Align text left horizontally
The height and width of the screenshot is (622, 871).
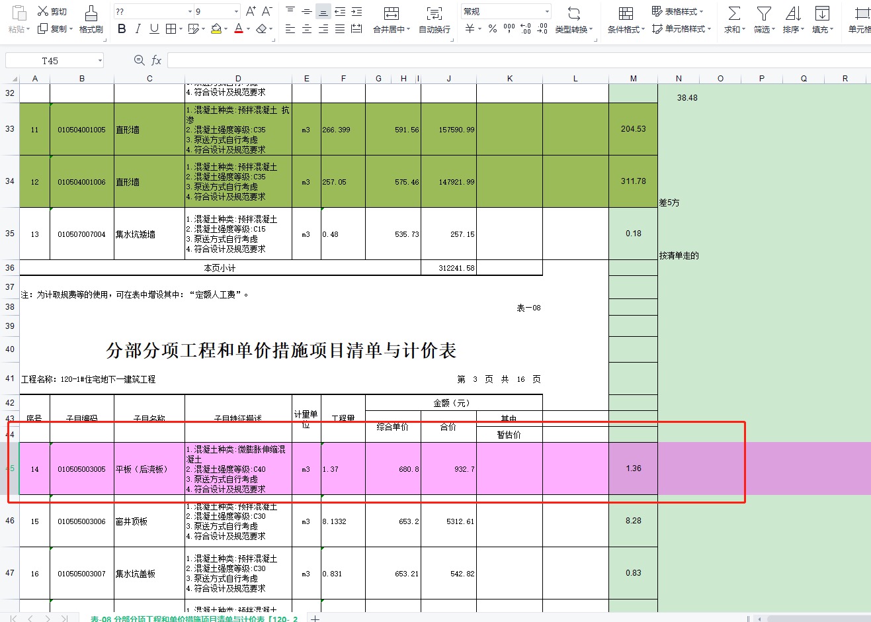[290, 28]
